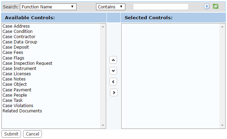The height and width of the screenshot is (139, 227).
Task: Move selected control up with the up chevron button
Action: tap(113, 60)
